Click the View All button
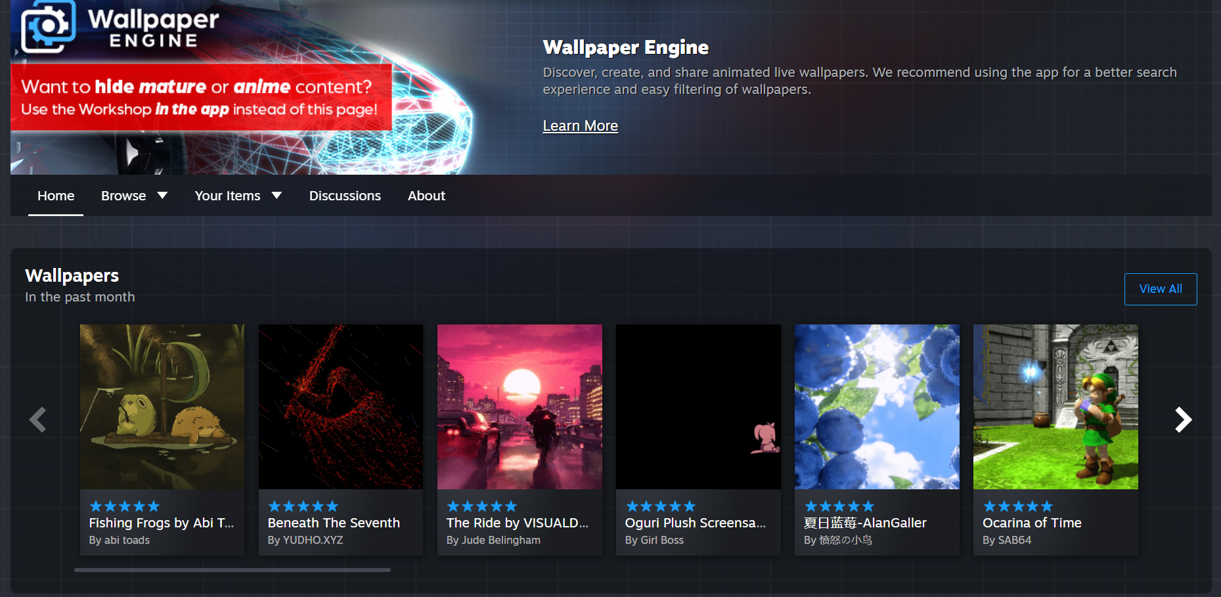The height and width of the screenshot is (597, 1221). tap(1161, 289)
